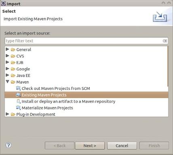Click the Install or deploy artifact icon

coord(18,101)
